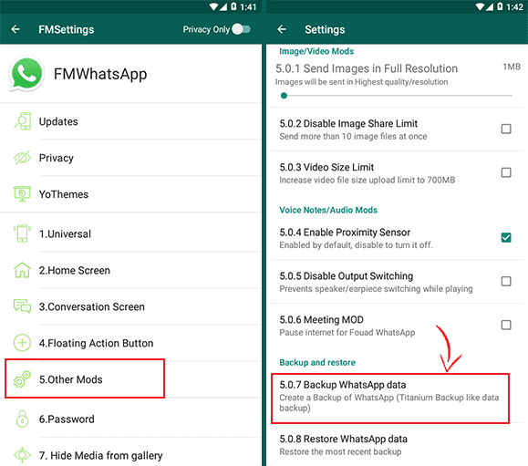Tap the Home Screen house icon

(22, 270)
